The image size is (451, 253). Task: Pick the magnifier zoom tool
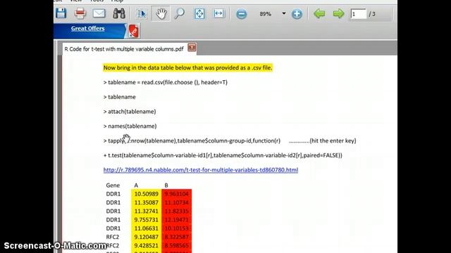pyautogui.click(x=180, y=13)
